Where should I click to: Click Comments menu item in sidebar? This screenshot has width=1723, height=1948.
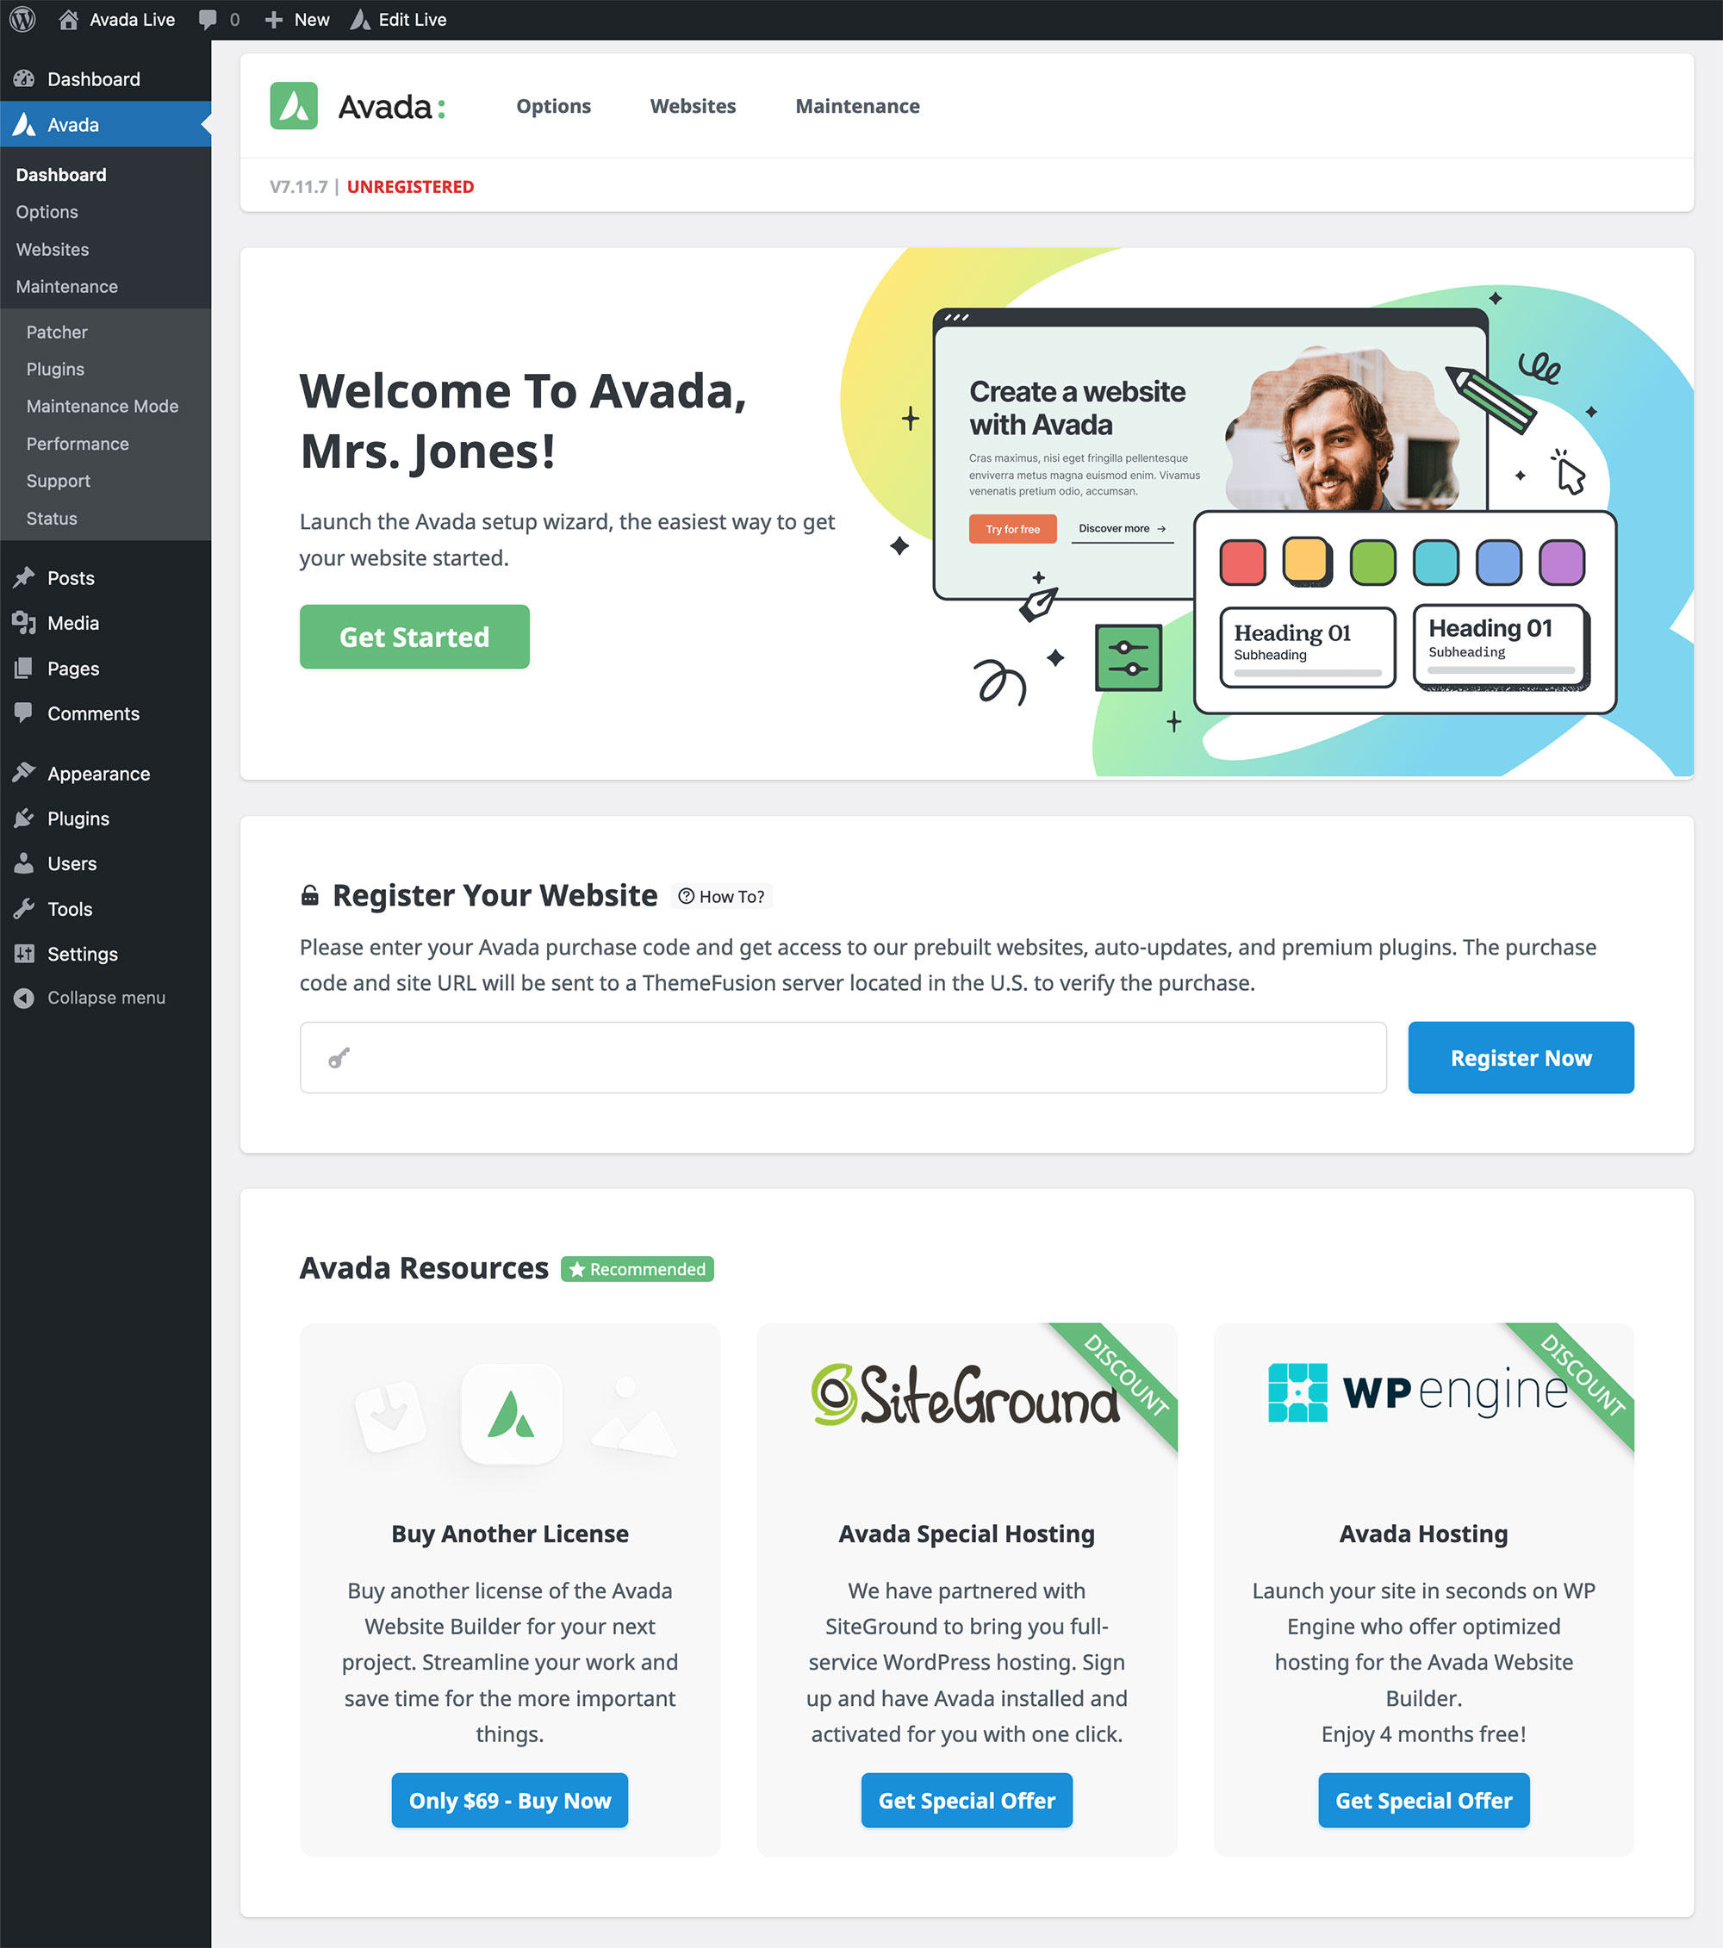pyautogui.click(x=95, y=712)
